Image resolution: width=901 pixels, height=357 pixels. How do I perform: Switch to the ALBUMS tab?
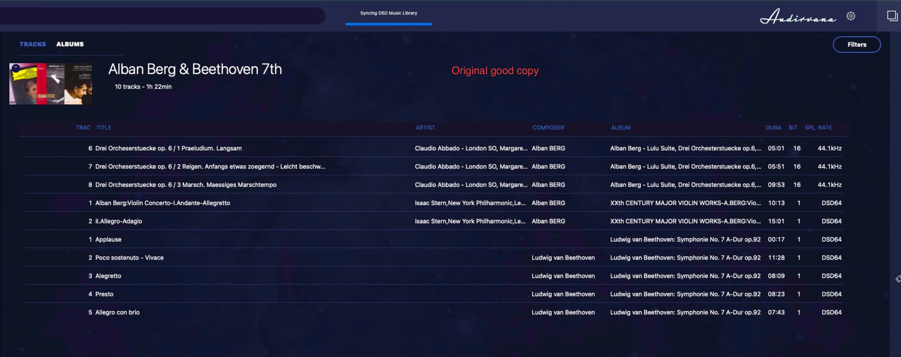[70, 44]
